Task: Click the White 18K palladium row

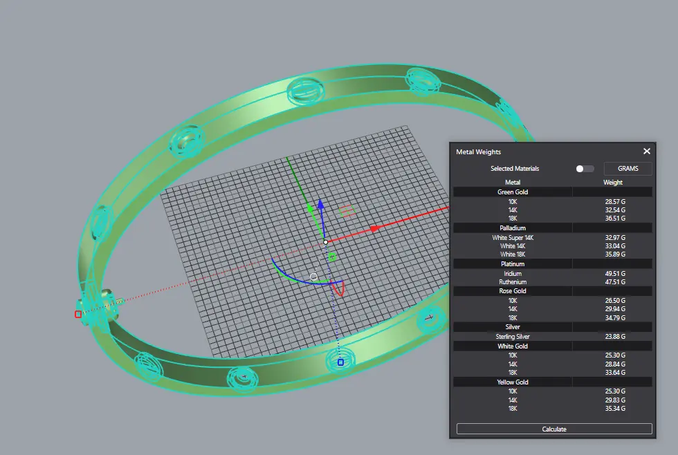Action: pos(553,254)
